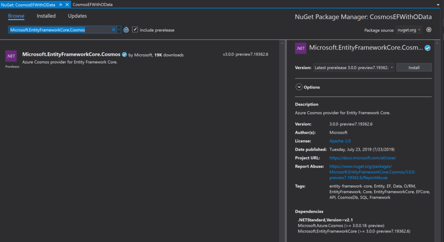Open the Version selection dropdown
Screen dimensions: 444x242
point(353,68)
